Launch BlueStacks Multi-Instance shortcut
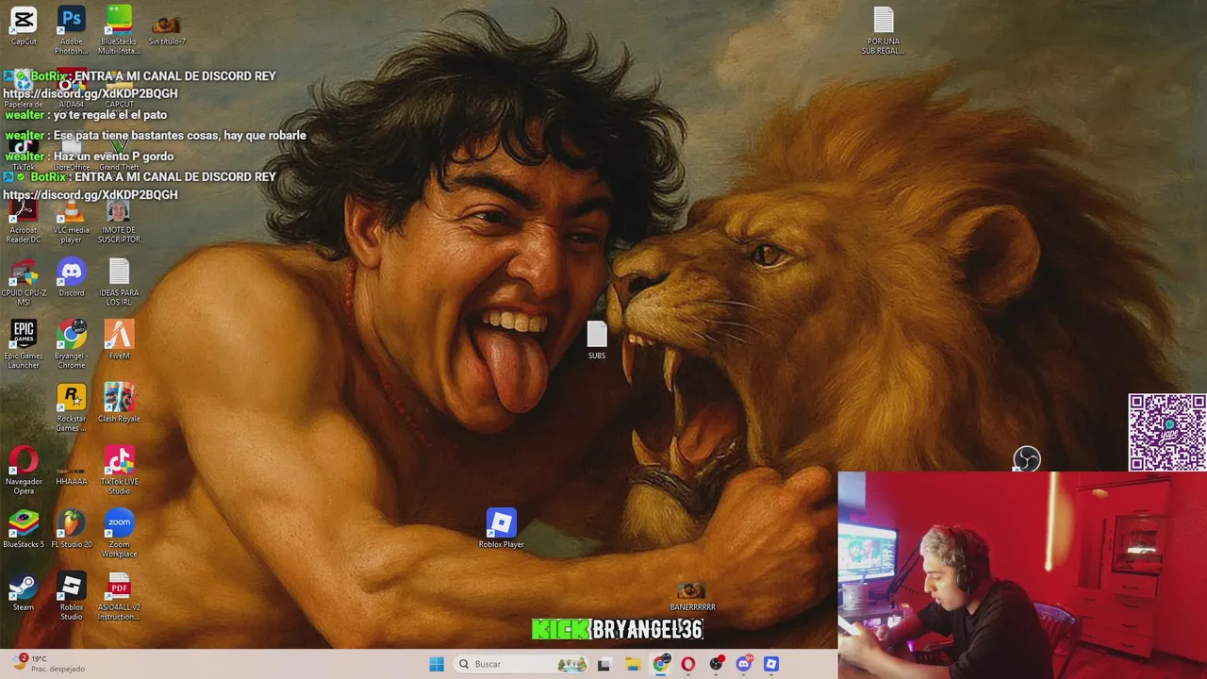The height and width of the screenshot is (679, 1207). point(119,30)
